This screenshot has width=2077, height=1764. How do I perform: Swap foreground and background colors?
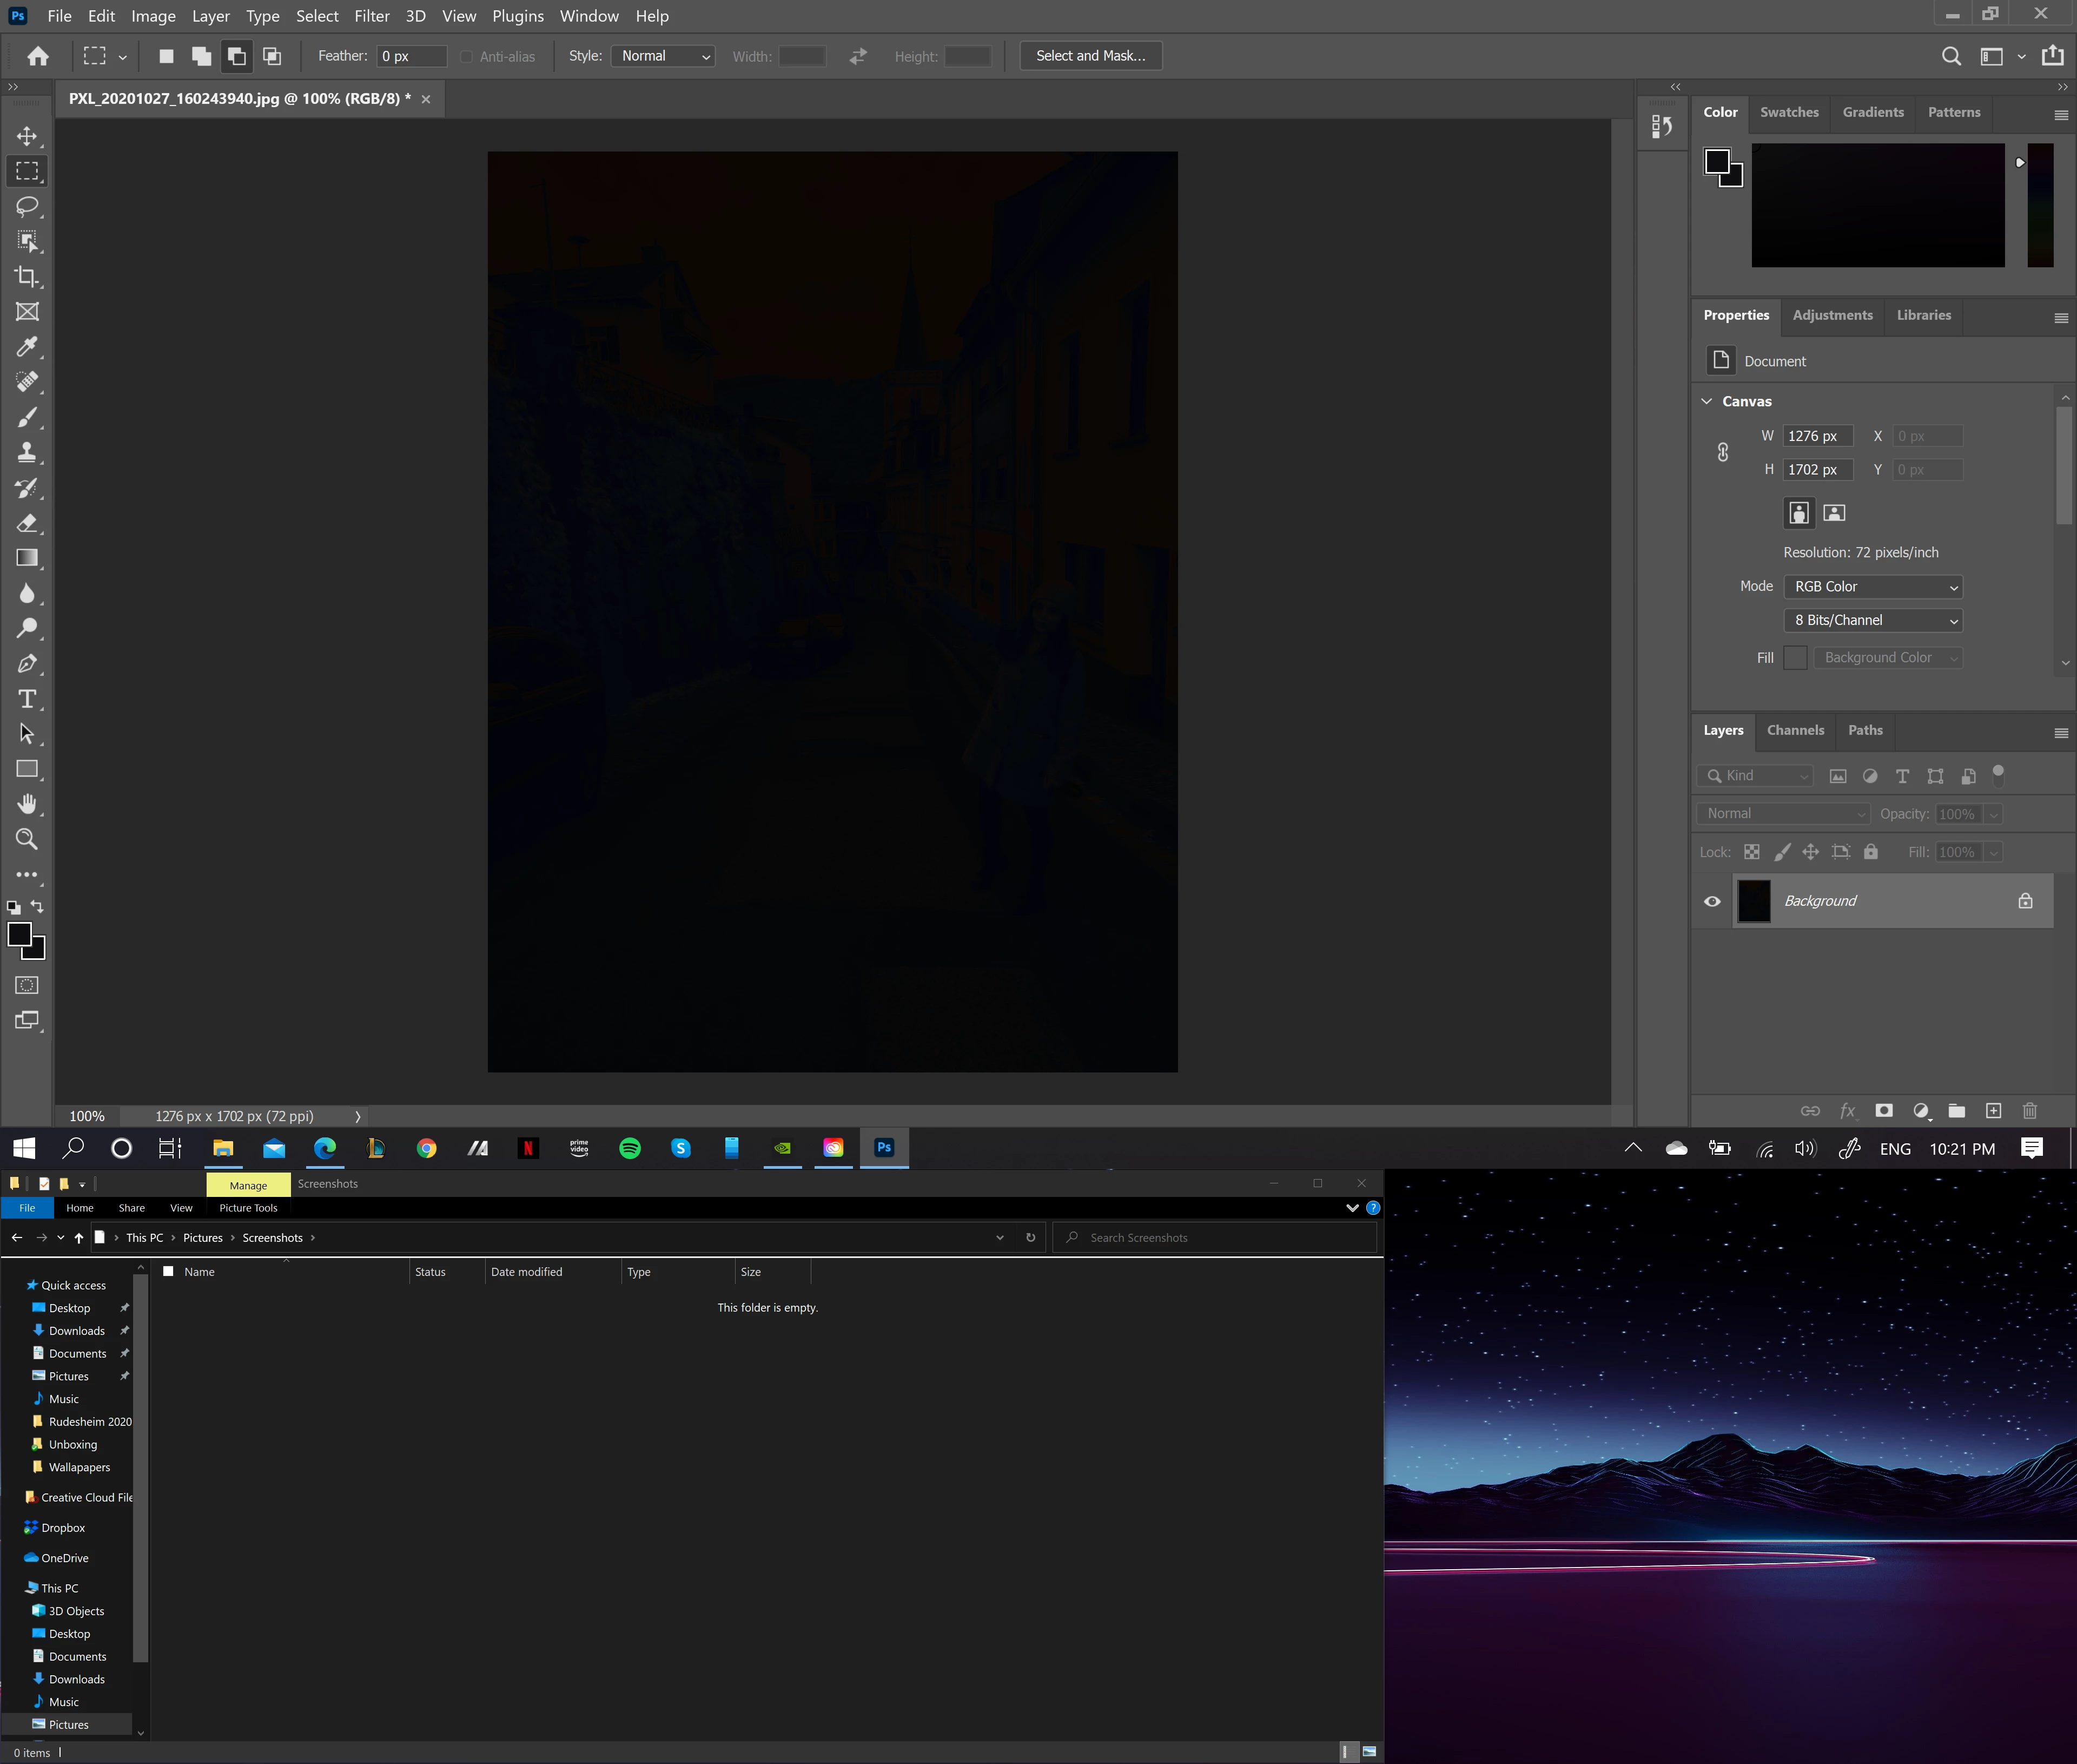(37, 907)
